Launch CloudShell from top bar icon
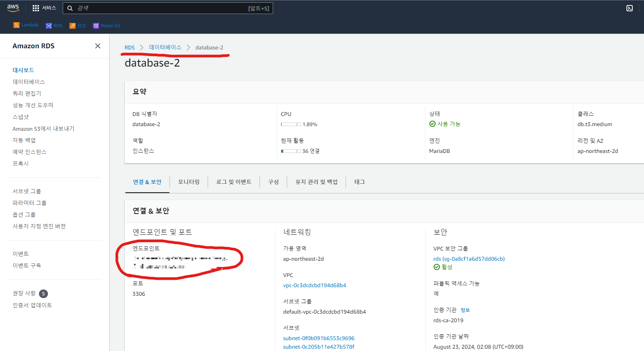Viewport: 644px width, 351px height. (629, 8)
